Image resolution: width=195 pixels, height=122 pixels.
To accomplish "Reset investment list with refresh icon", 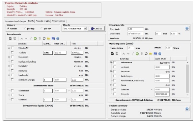I will 44,39.
